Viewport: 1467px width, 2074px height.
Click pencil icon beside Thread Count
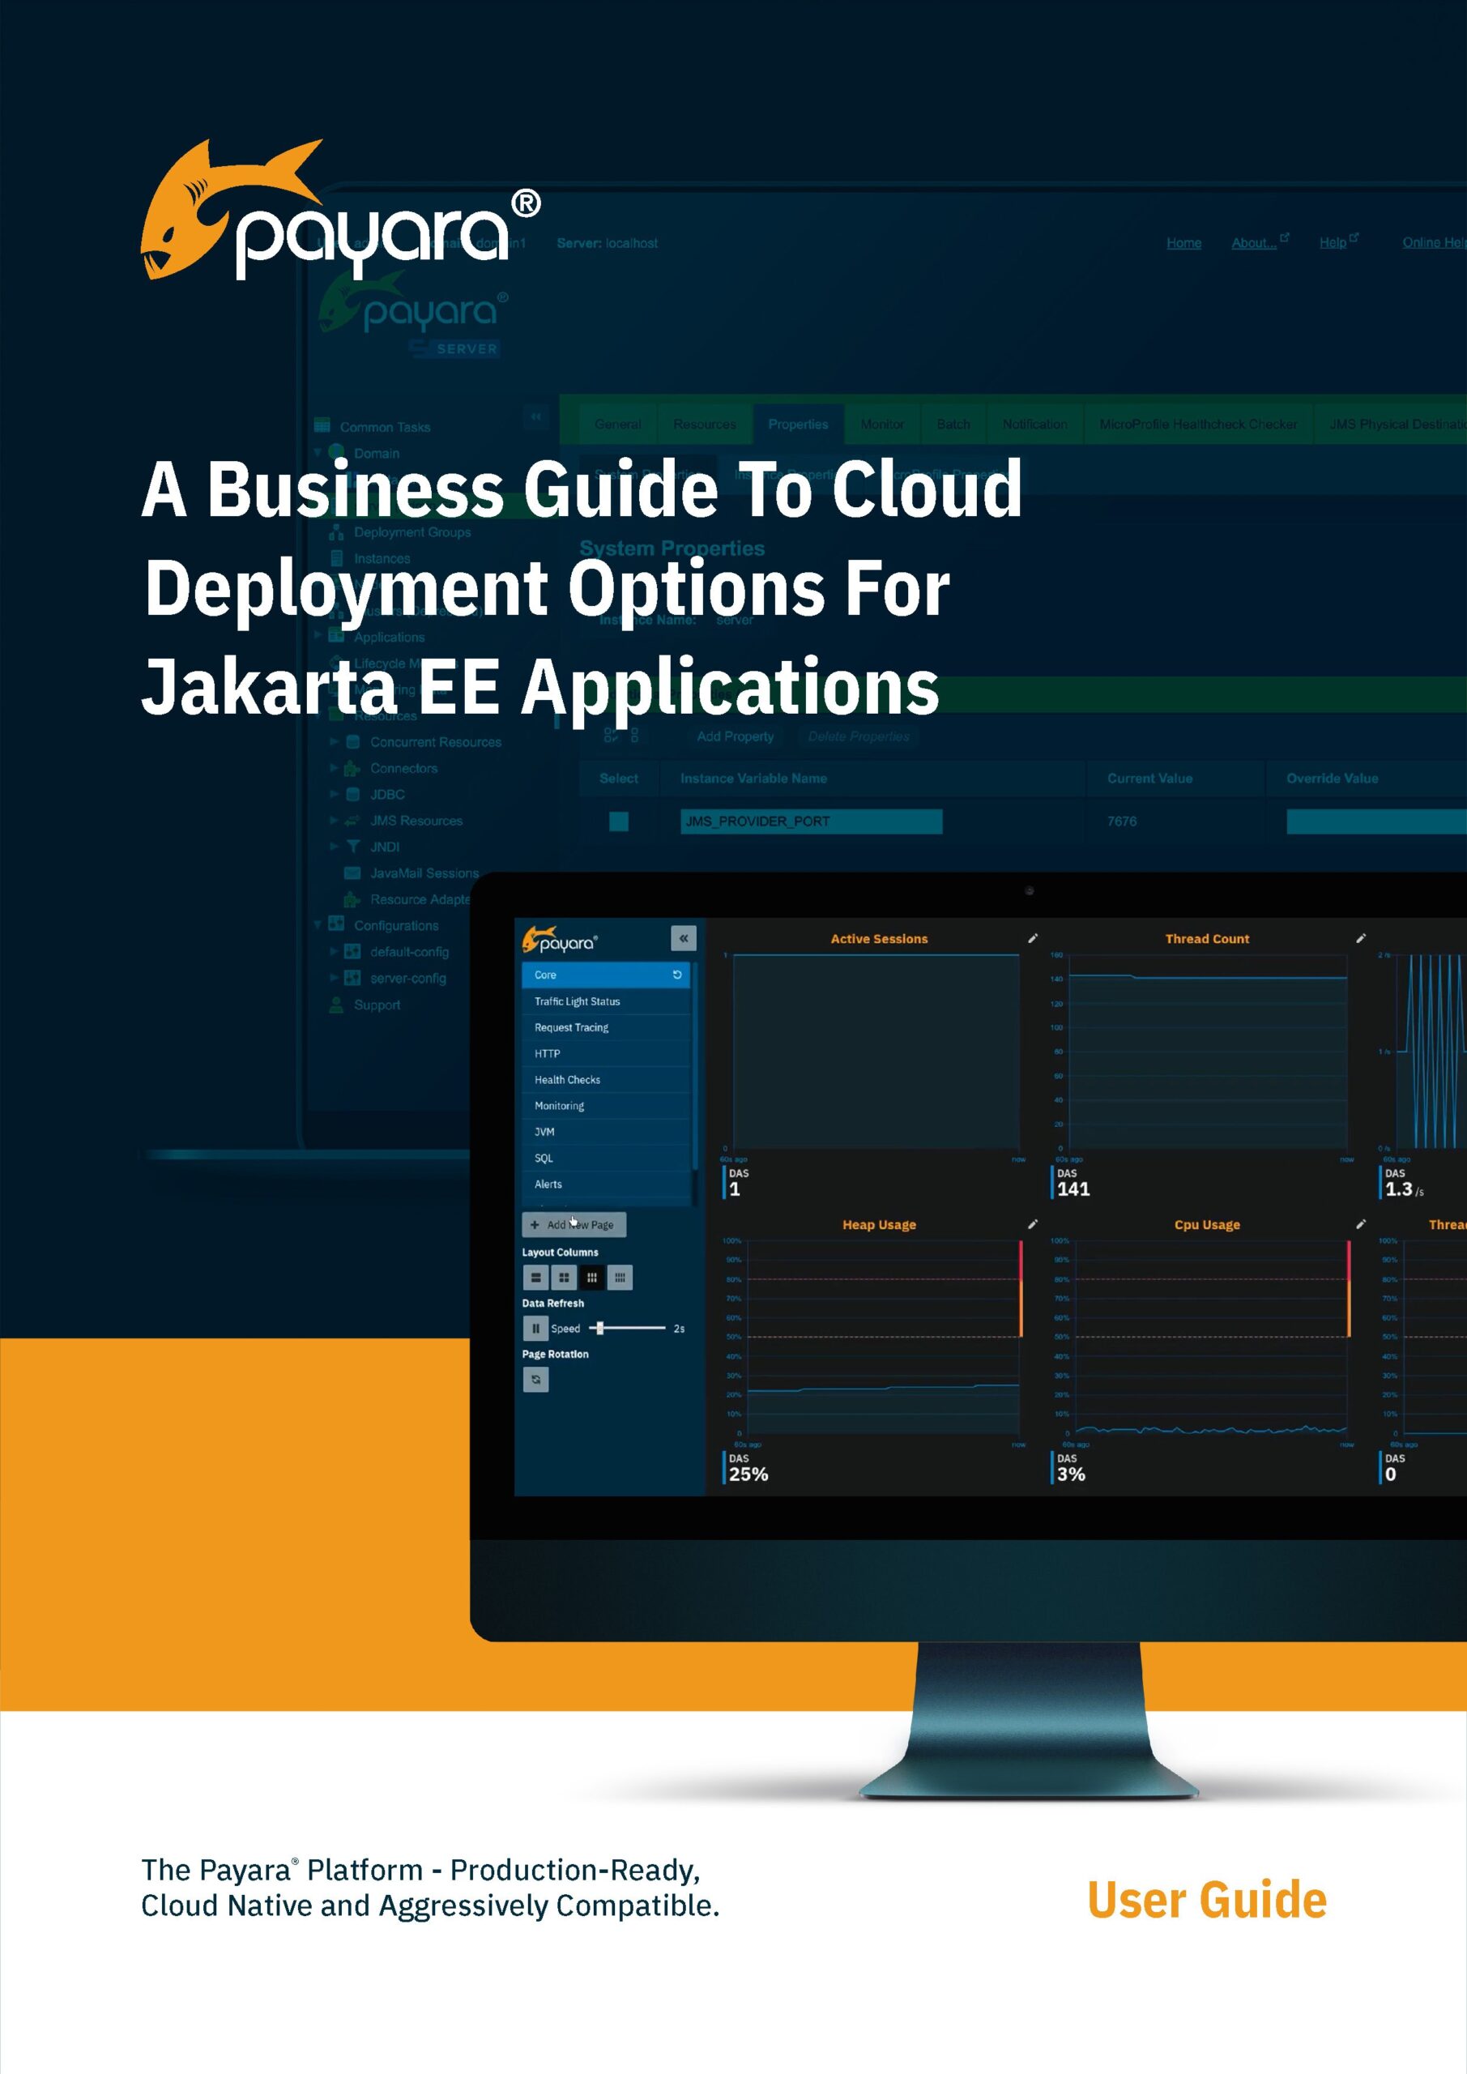pos(1360,938)
